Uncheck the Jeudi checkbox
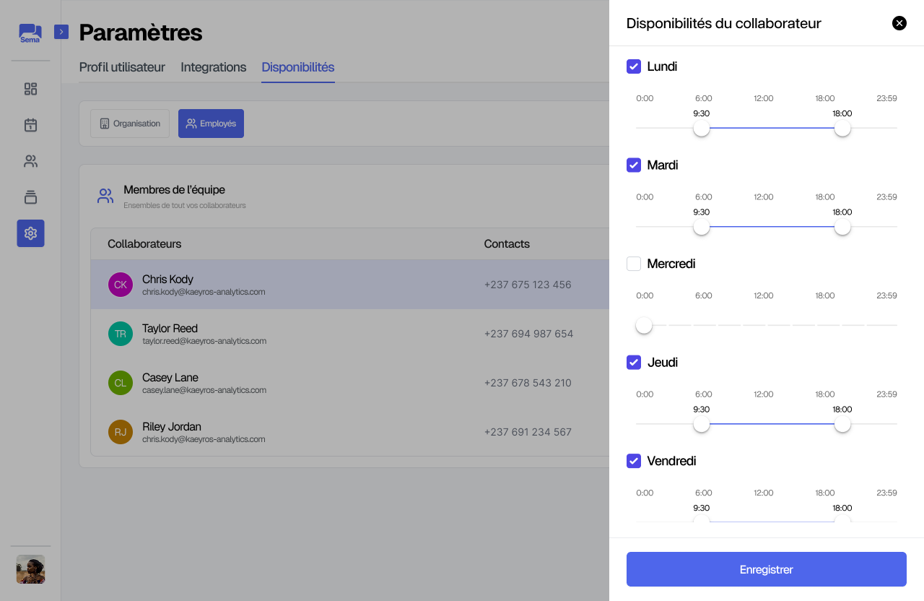924x601 pixels. click(x=634, y=363)
